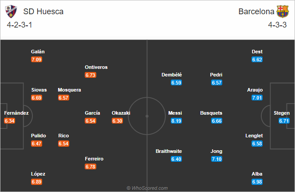
Task: Select player Pedri name
Action: click(216, 75)
